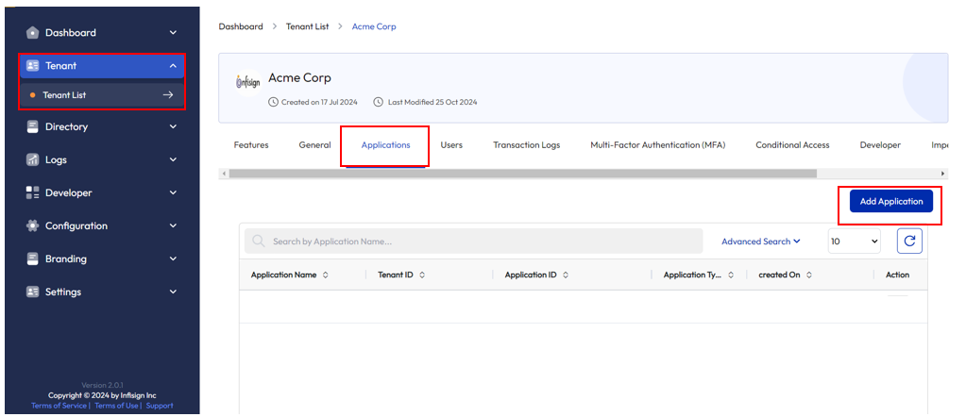Open the Developer tab in tenant tabs

(880, 145)
